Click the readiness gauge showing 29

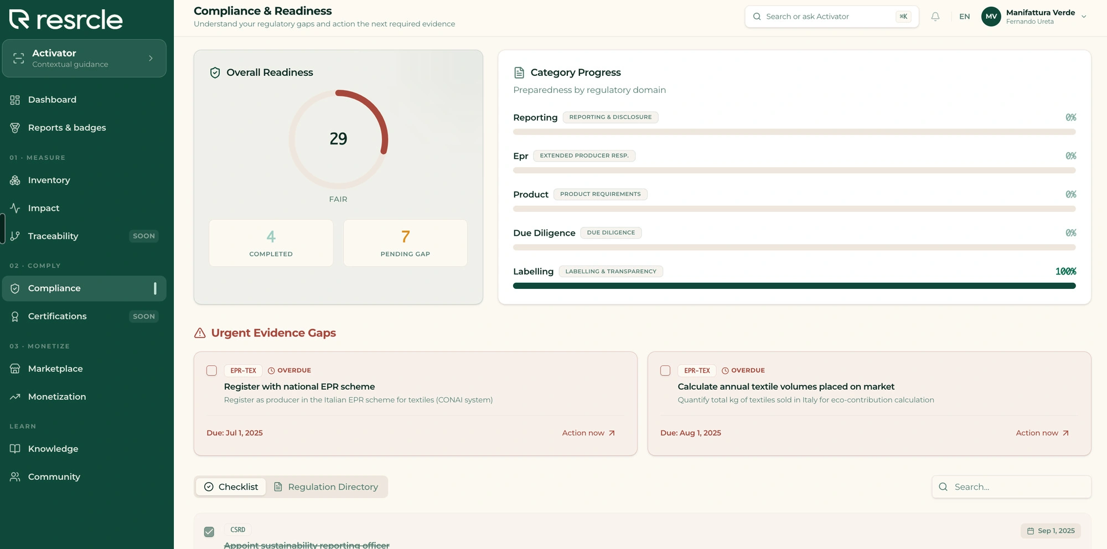(x=338, y=139)
